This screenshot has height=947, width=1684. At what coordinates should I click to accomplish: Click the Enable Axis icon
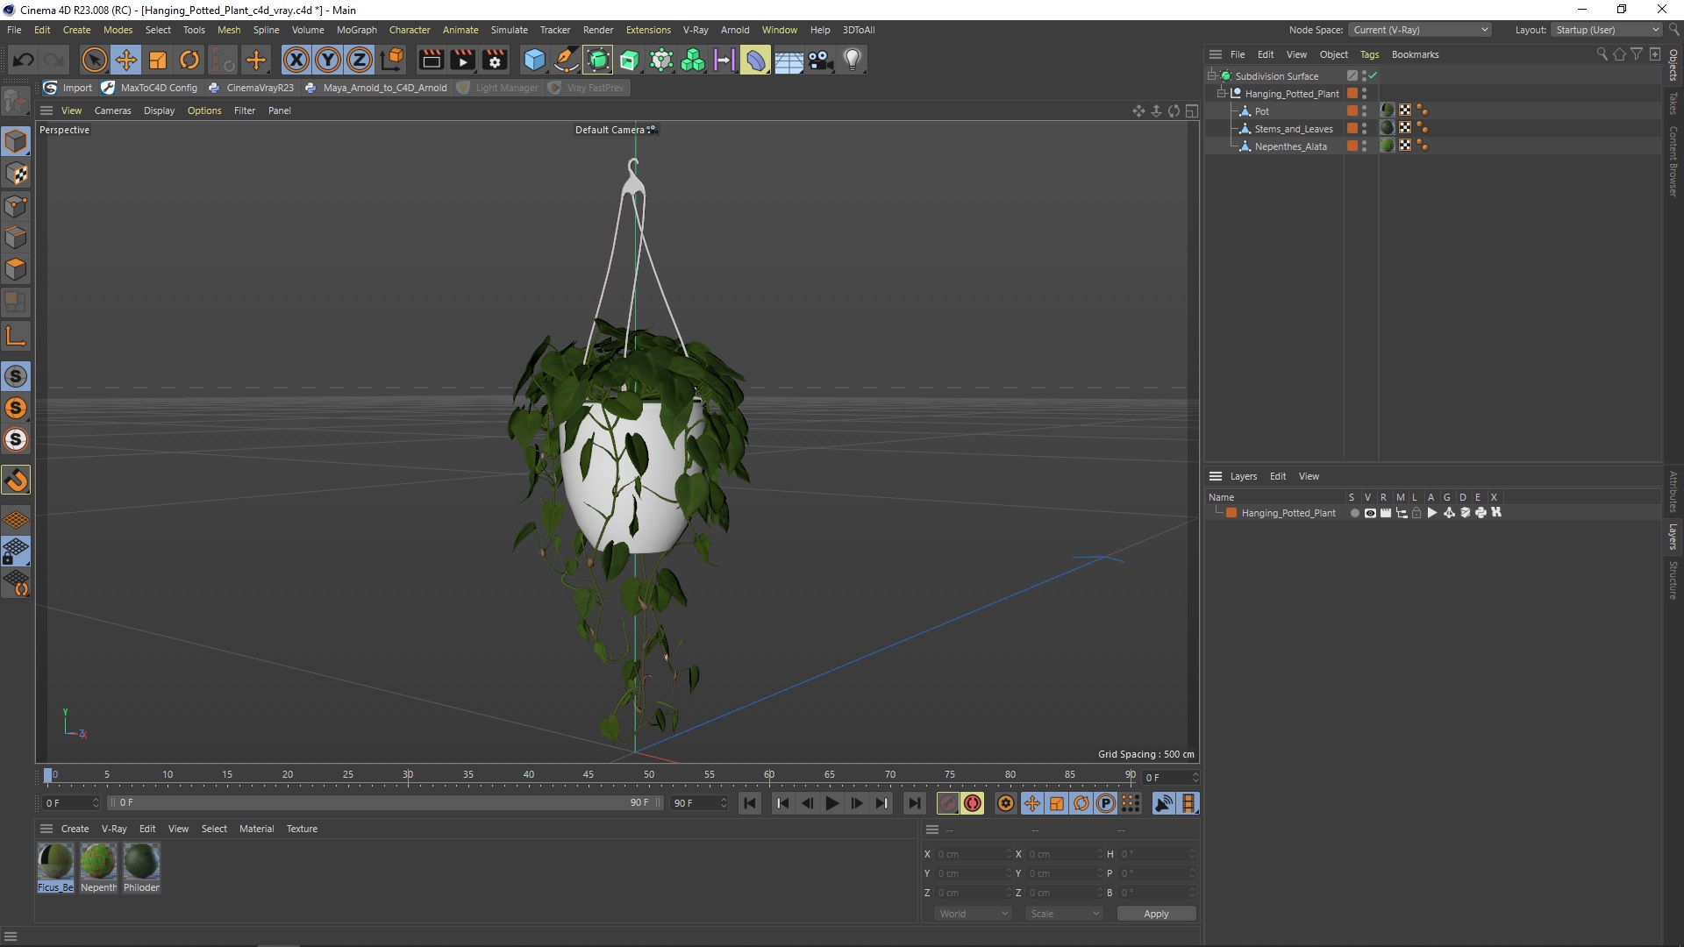tap(16, 336)
